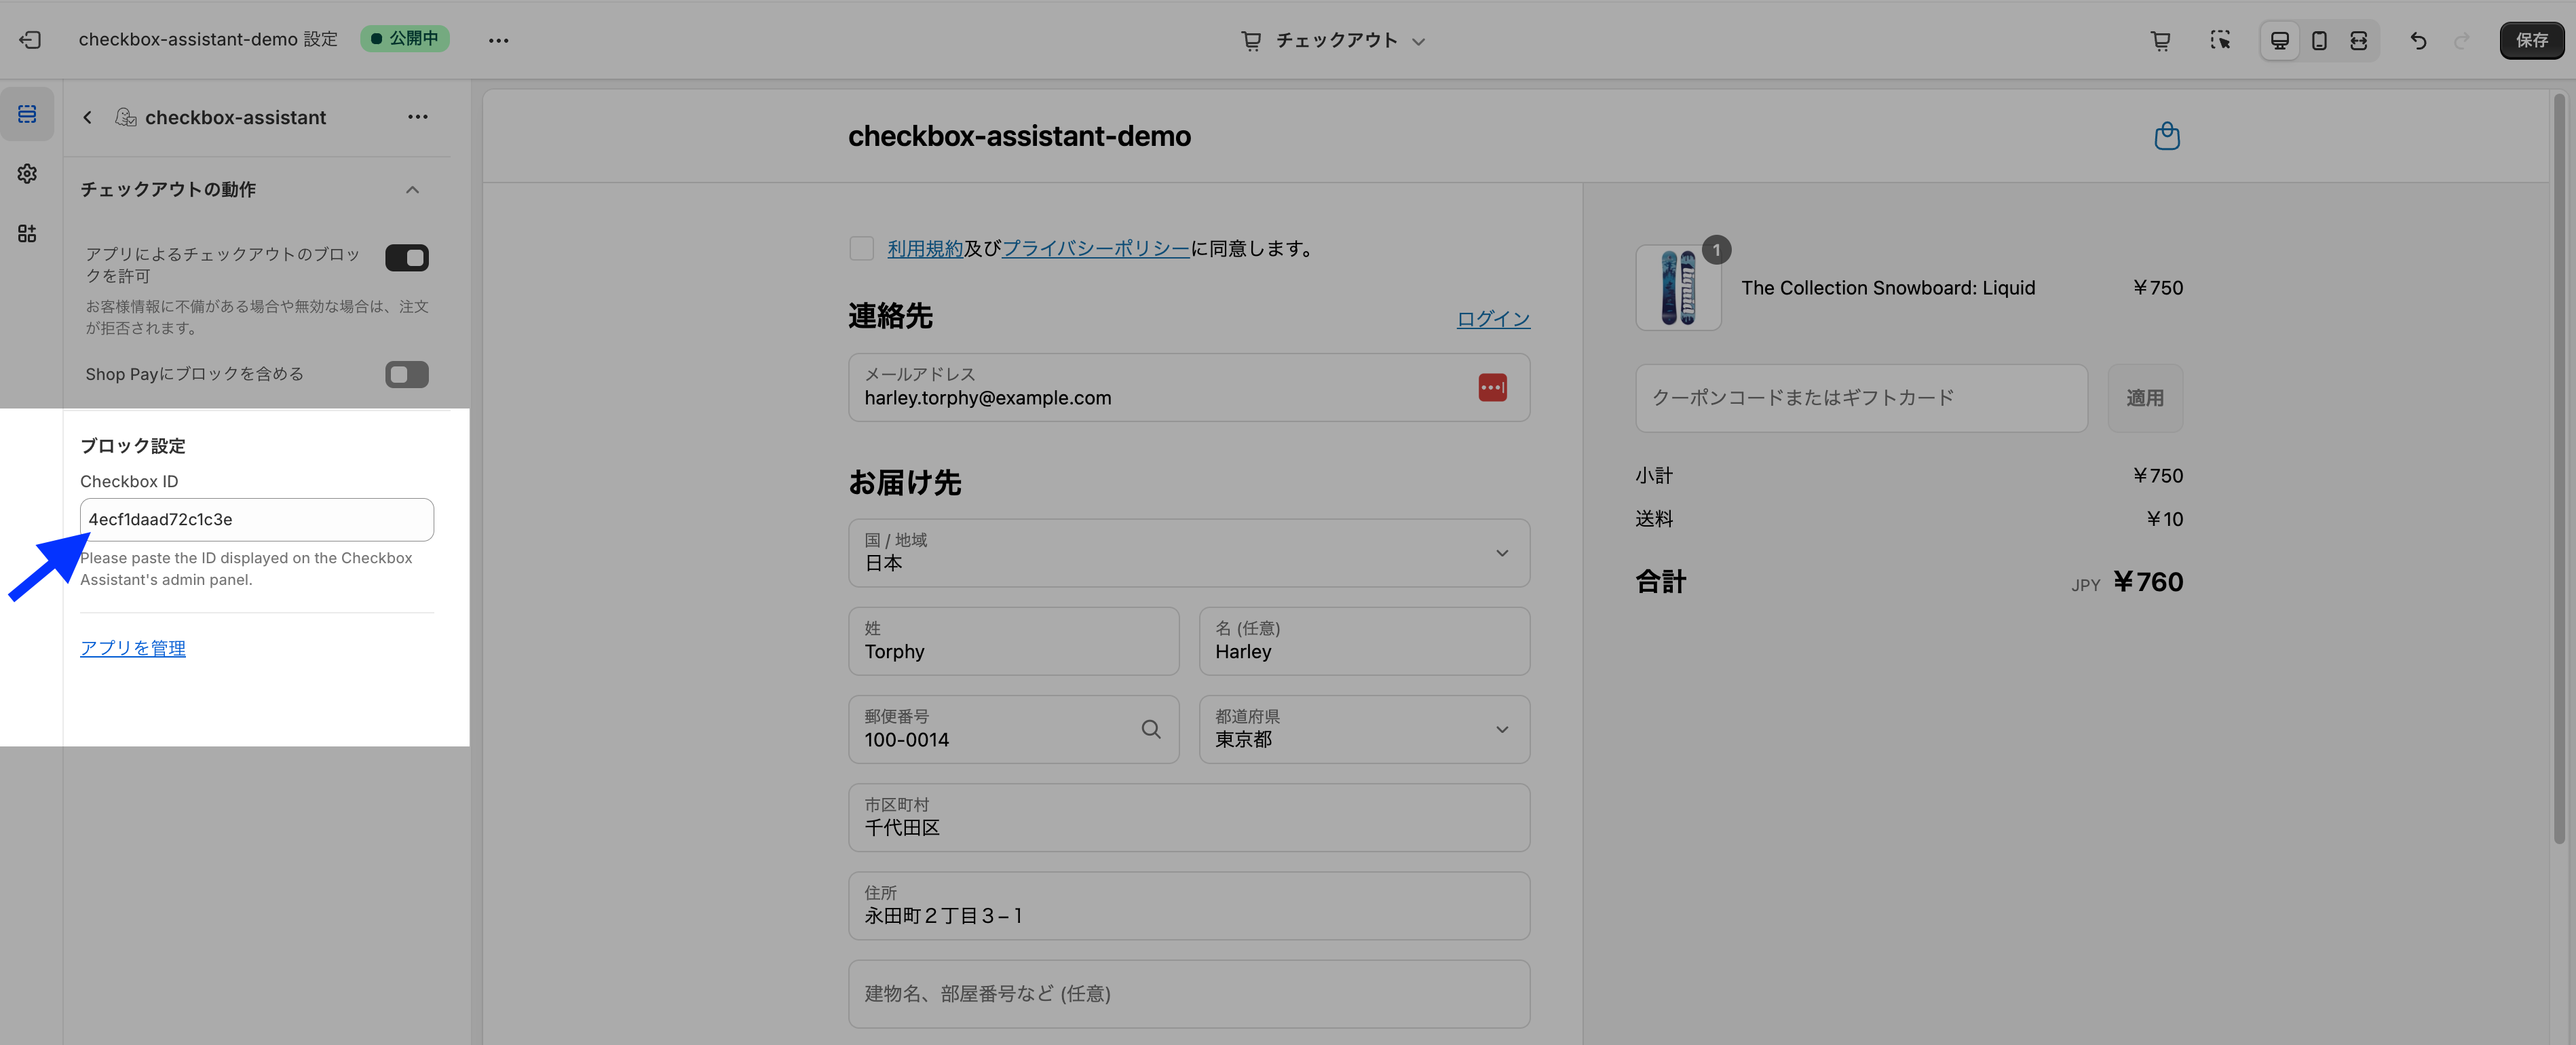Viewport: 2576px width, 1045px height.
Task: Switch to mobile preview icon
Action: [2319, 41]
